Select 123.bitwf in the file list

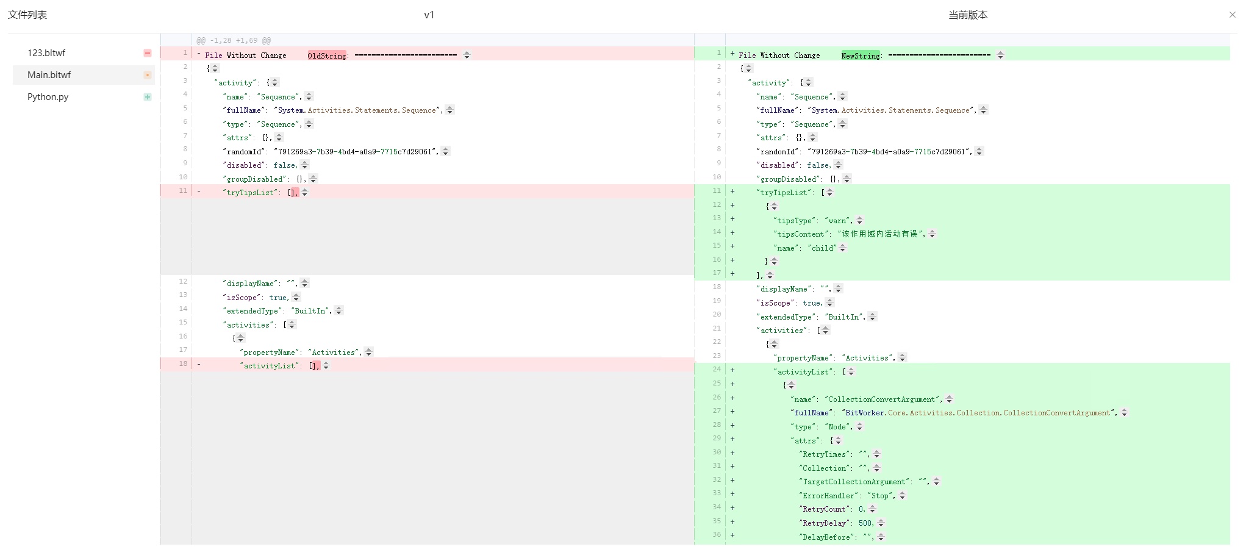(x=46, y=53)
